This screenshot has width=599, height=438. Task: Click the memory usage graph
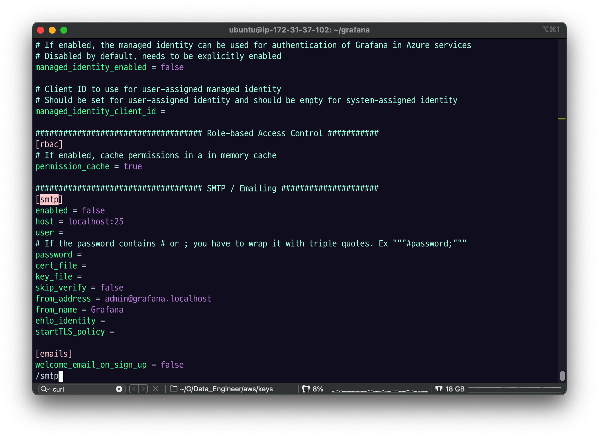(x=514, y=389)
